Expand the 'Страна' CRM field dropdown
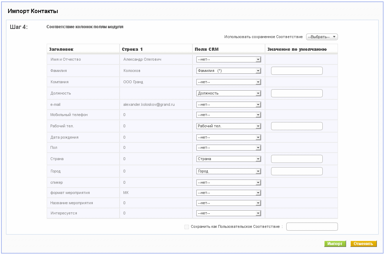385x255 pixels. point(229,159)
